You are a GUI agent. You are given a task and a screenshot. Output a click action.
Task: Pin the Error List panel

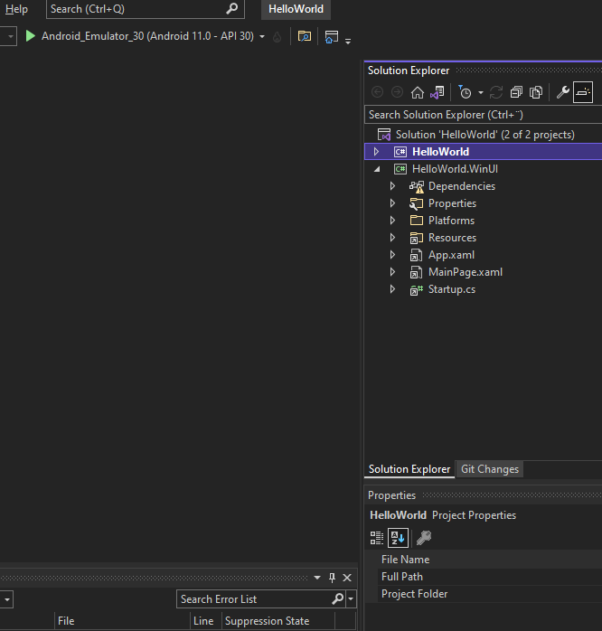click(332, 578)
